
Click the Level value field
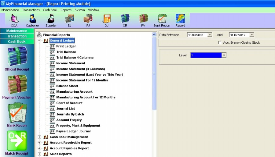click(x=206, y=55)
